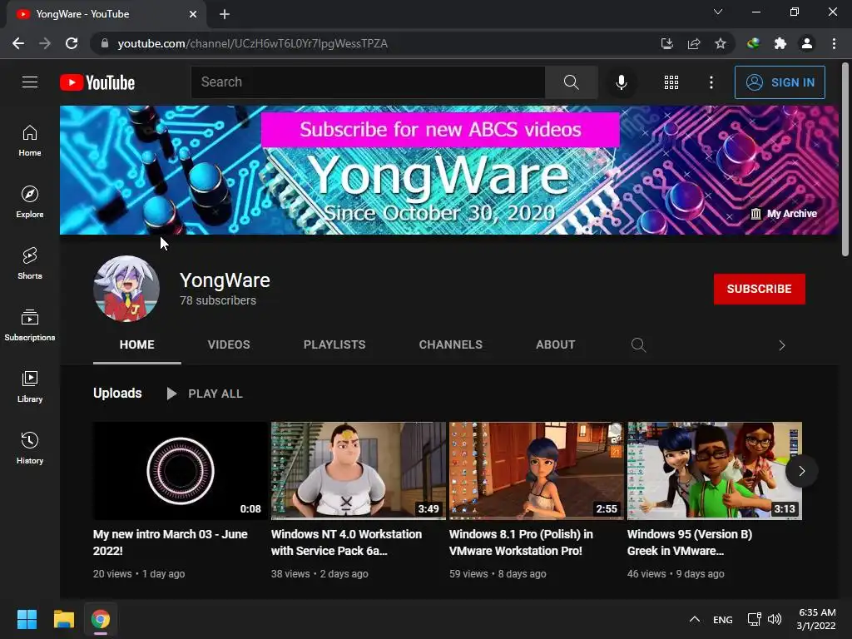Click the colorful extension icon in toolbar
The height and width of the screenshot is (639, 852).
753,43
